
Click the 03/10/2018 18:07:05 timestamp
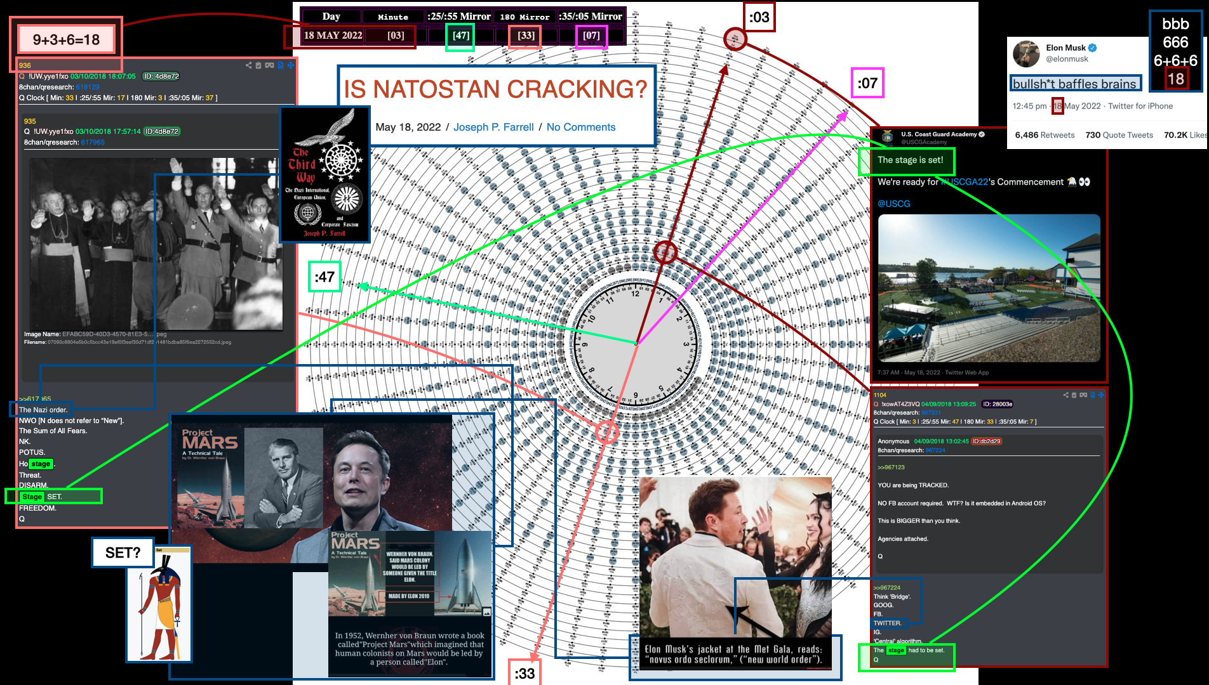pos(103,76)
